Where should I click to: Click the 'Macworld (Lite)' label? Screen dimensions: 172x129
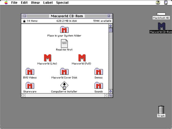tap(47, 64)
